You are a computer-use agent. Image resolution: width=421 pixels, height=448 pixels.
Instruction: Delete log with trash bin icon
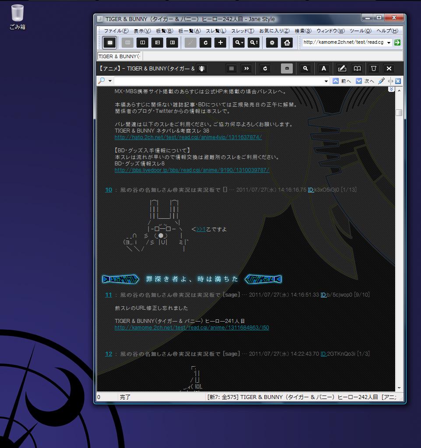[x=374, y=69]
